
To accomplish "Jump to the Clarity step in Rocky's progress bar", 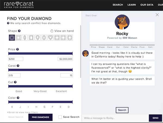I will tap(134, 46).
